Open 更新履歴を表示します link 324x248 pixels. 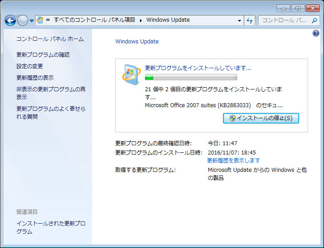(x=234, y=160)
